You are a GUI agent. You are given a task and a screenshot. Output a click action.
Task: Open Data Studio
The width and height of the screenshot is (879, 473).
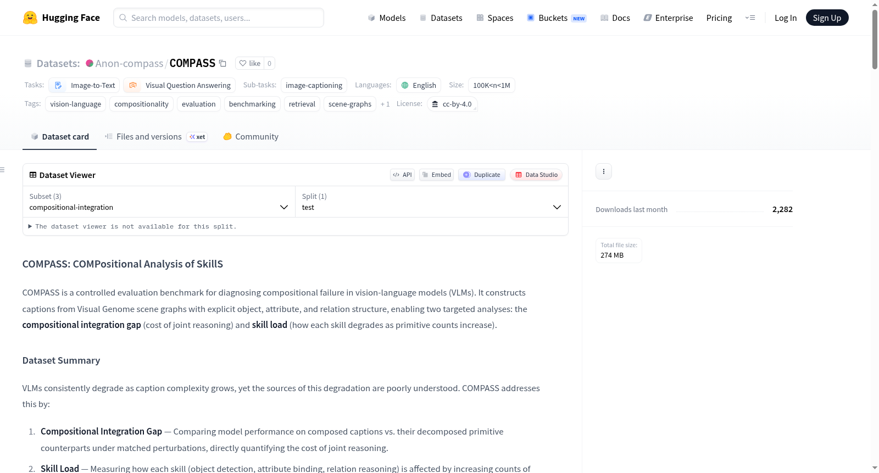point(536,175)
